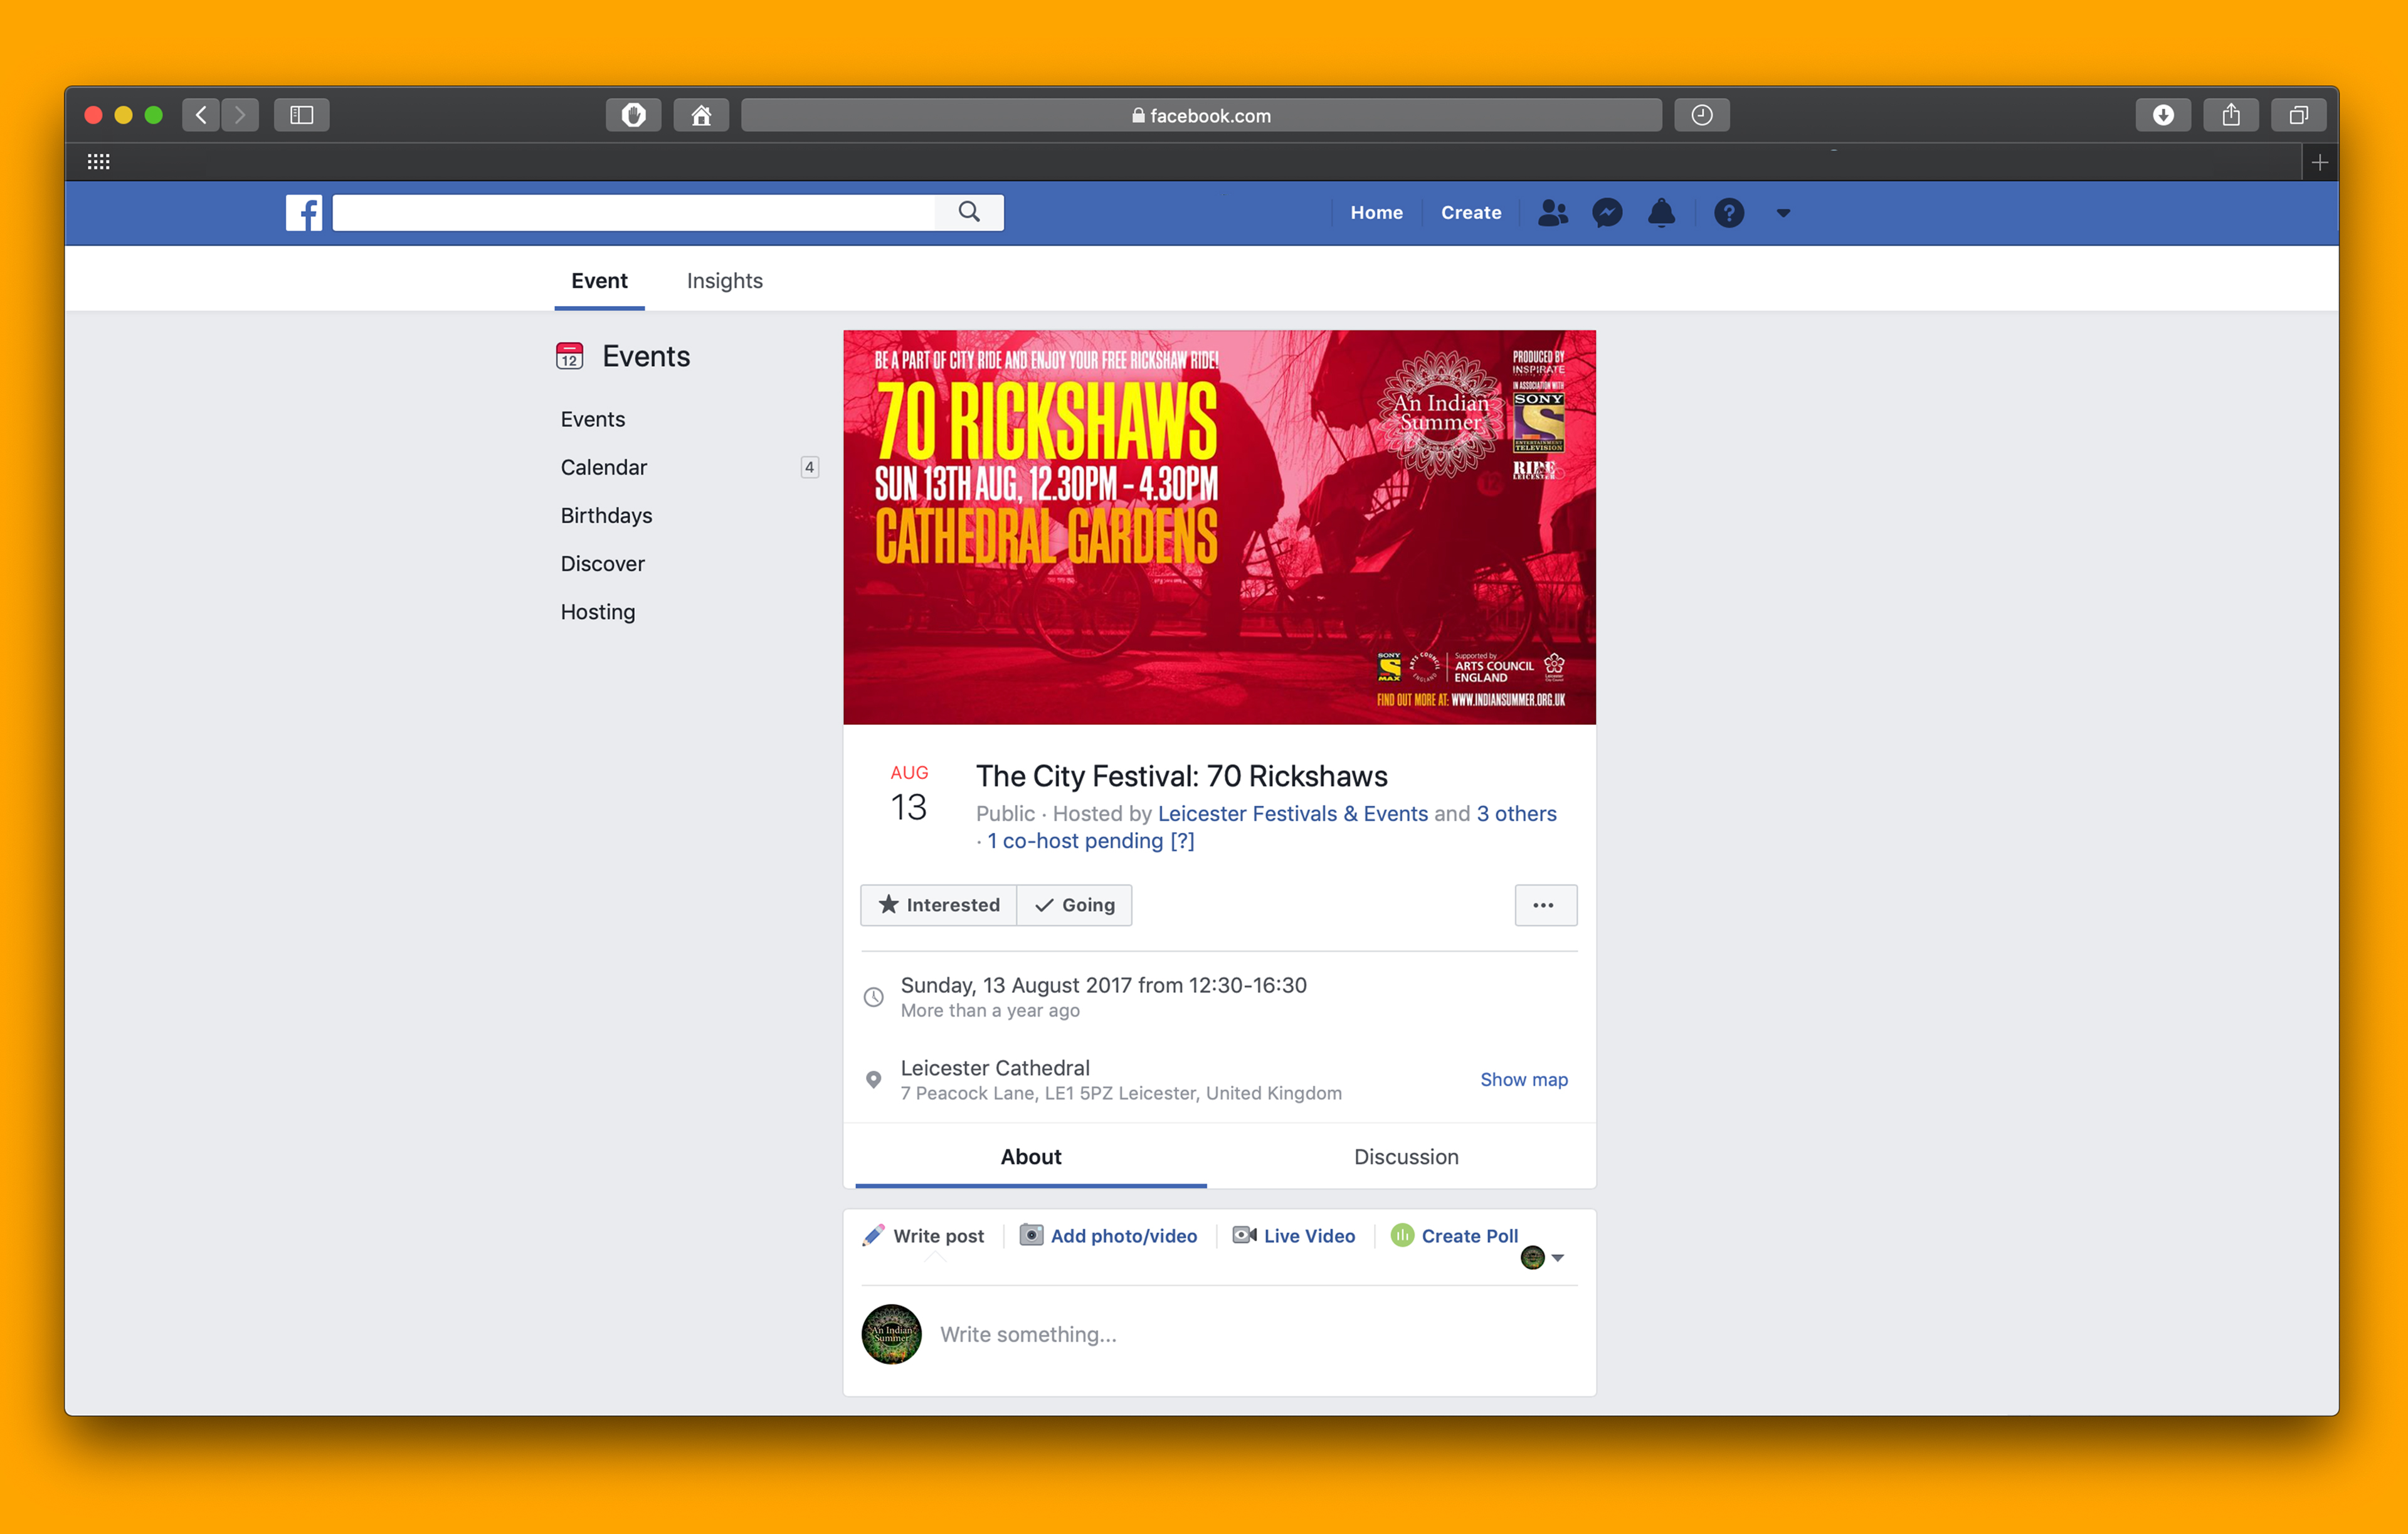The height and width of the screenshot is (1534, 2408).
Task: Click the history clock button
Action: [x=1701, y=115]
